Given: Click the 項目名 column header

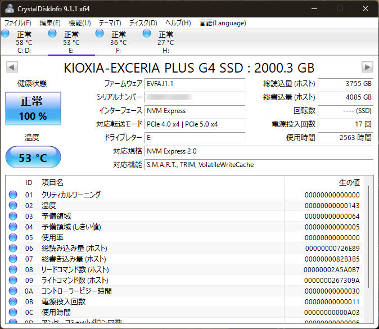Looking at the screenshot, I should click(x=161, y=183).
